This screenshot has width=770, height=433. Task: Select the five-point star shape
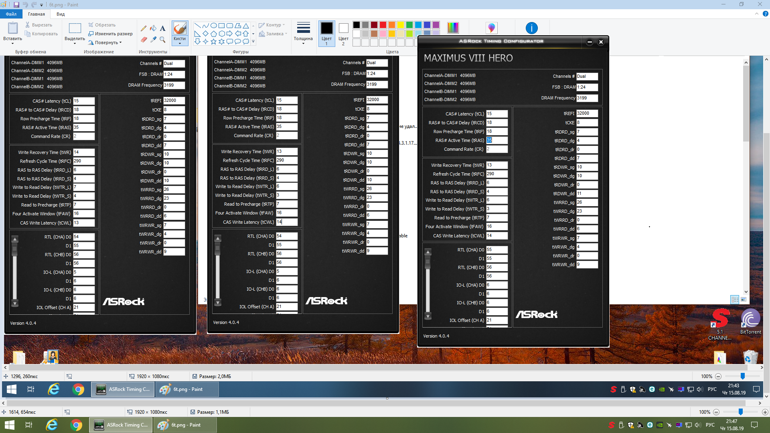(213, 41)
